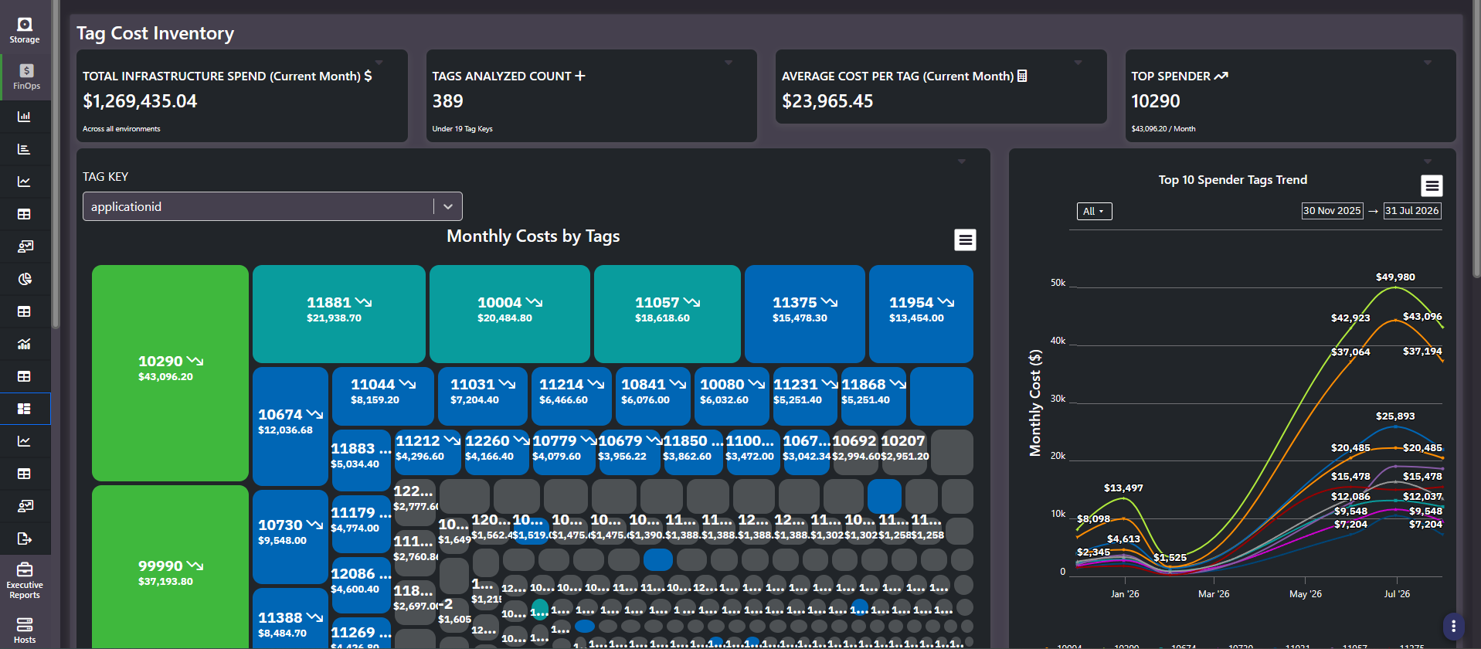Select the 10674 treemap tile
The height and width of the screenshot is (649, 1481).
(x=290, y=426)
